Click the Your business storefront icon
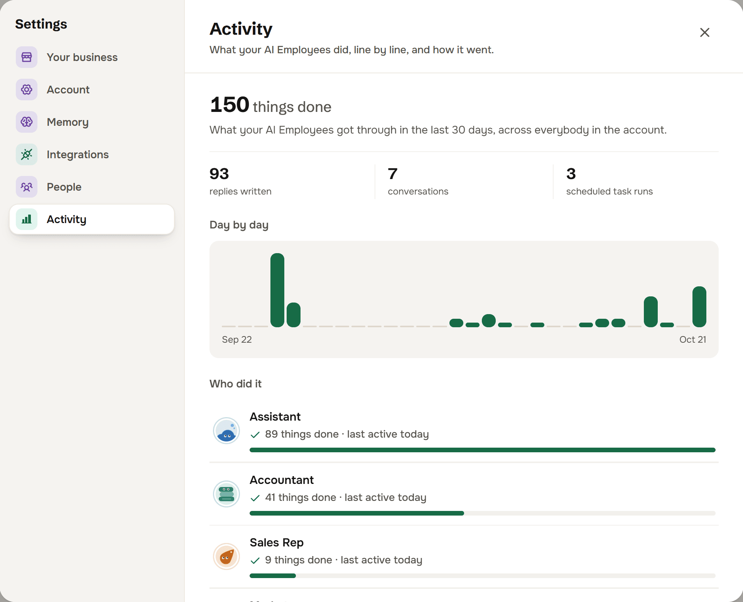Image resolution: width=743 pixels, height=602 pixels. [x=27, y=57]
